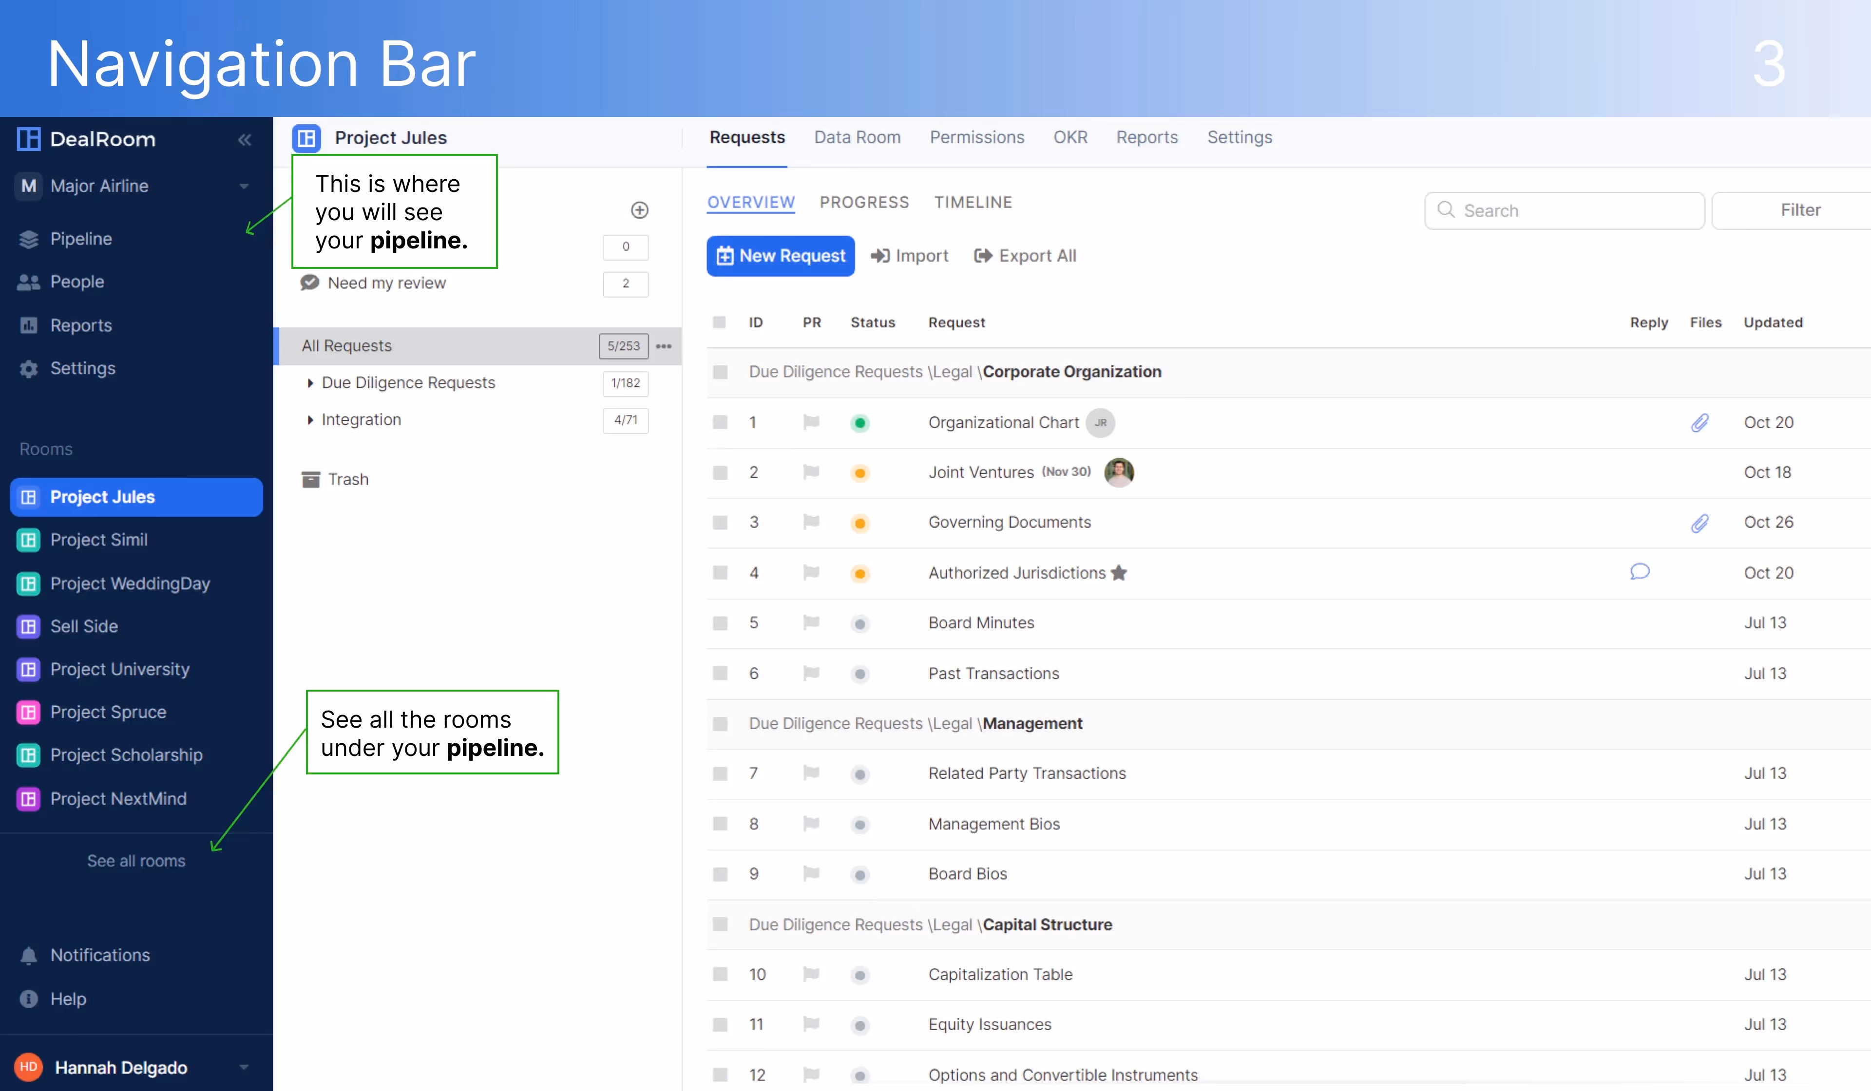1871x1091 pixels.
Task: Switch to the Data Room tab
Action: coord(858,137)
